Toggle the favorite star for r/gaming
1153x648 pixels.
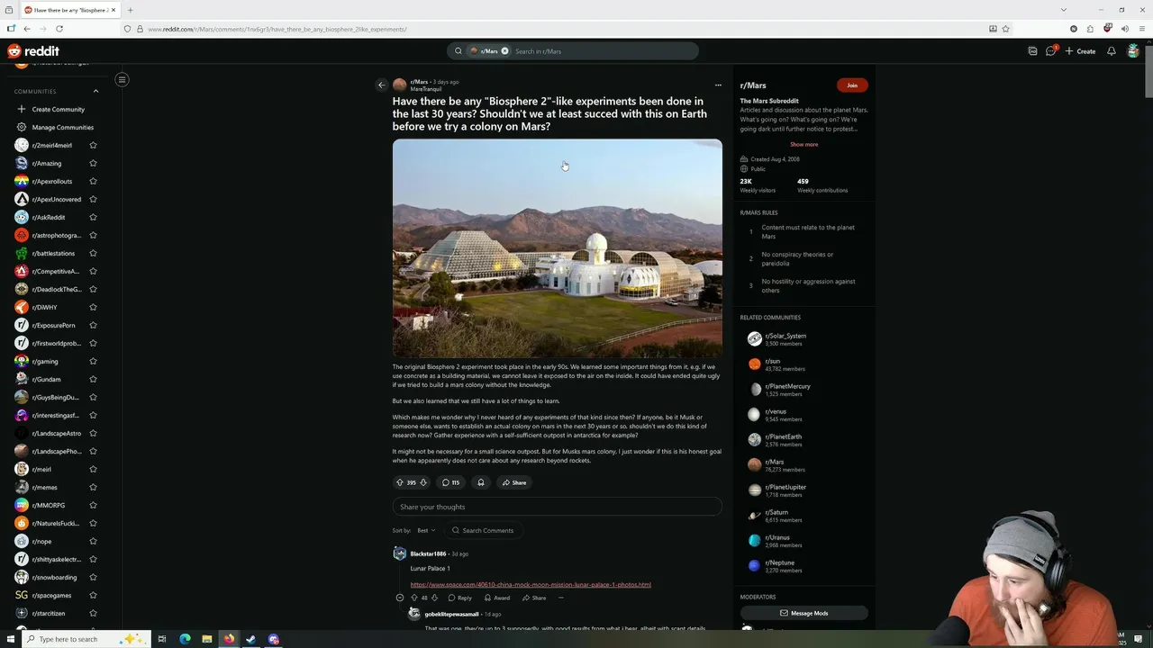point(93,361)
